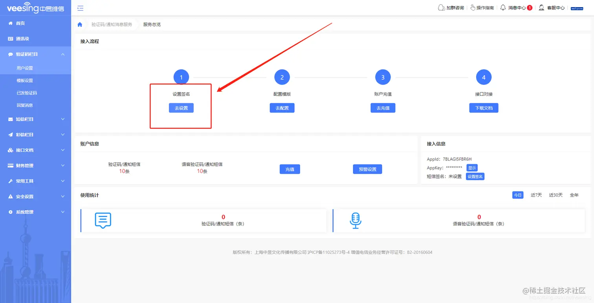Click 下载文档 under 接口对接
The height and width of the screenshot is (303, 594).
tap(484, 108)
